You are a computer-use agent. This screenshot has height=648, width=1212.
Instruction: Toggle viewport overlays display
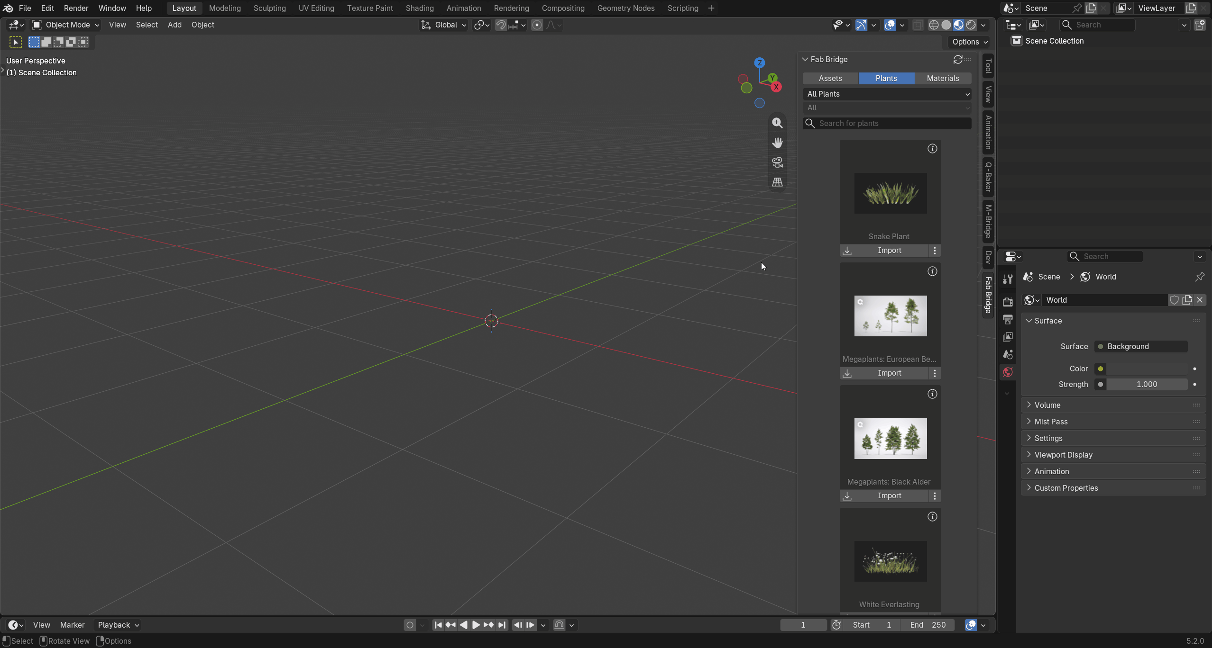(890, 25)
